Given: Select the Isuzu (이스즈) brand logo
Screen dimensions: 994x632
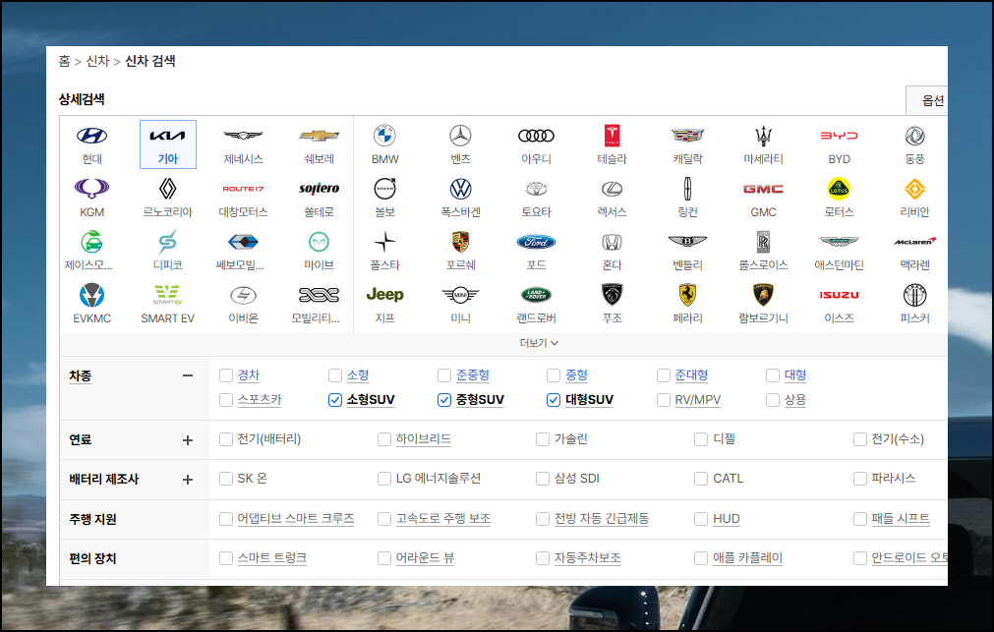Looking at the screenshot, I should point(839,295).
